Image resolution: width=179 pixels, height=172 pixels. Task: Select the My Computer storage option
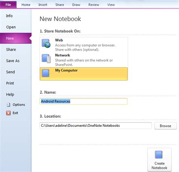84,74
